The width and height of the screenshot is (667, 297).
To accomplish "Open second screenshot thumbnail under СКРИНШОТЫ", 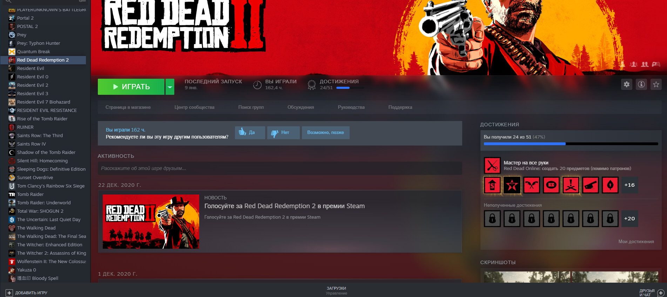I will pos(615,277).
